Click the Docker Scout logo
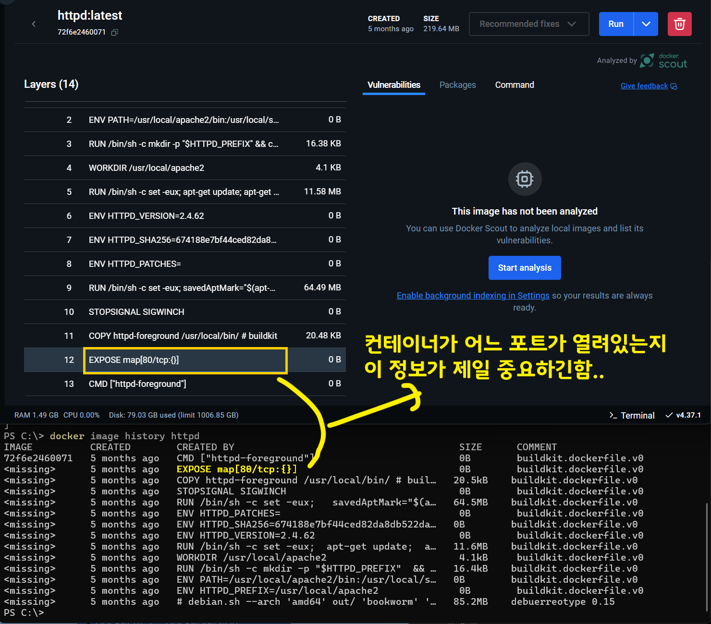Image resolution: width=711 pixels, height=624 pixels. (663, 61)
